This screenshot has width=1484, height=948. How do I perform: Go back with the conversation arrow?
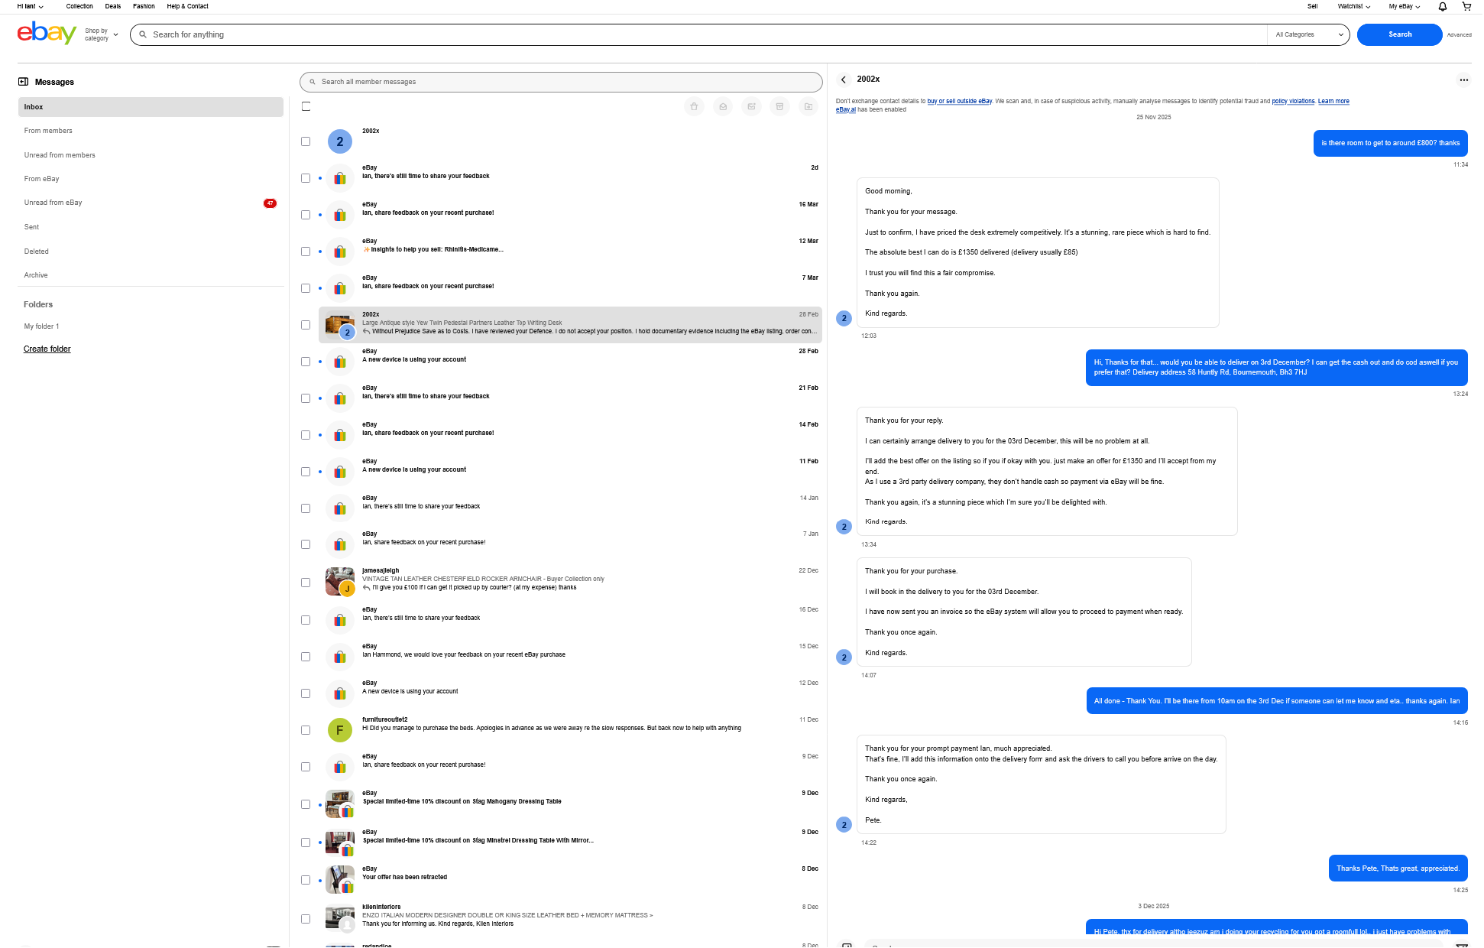(x=844, y=80)
